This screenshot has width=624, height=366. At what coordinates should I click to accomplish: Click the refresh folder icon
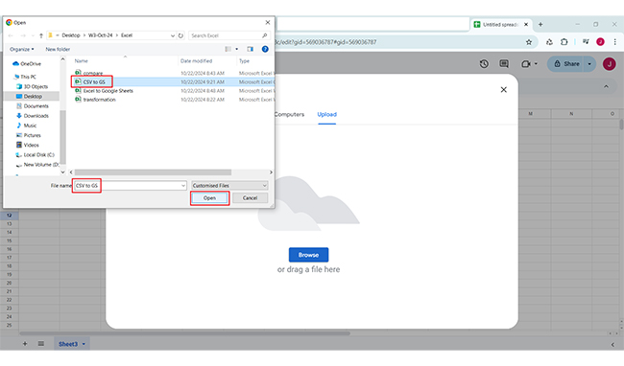pos(180,35)
